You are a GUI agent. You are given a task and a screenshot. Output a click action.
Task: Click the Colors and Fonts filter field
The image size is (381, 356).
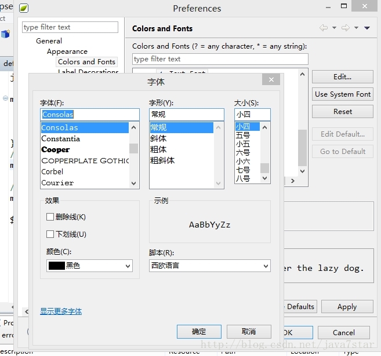point(220,59)
